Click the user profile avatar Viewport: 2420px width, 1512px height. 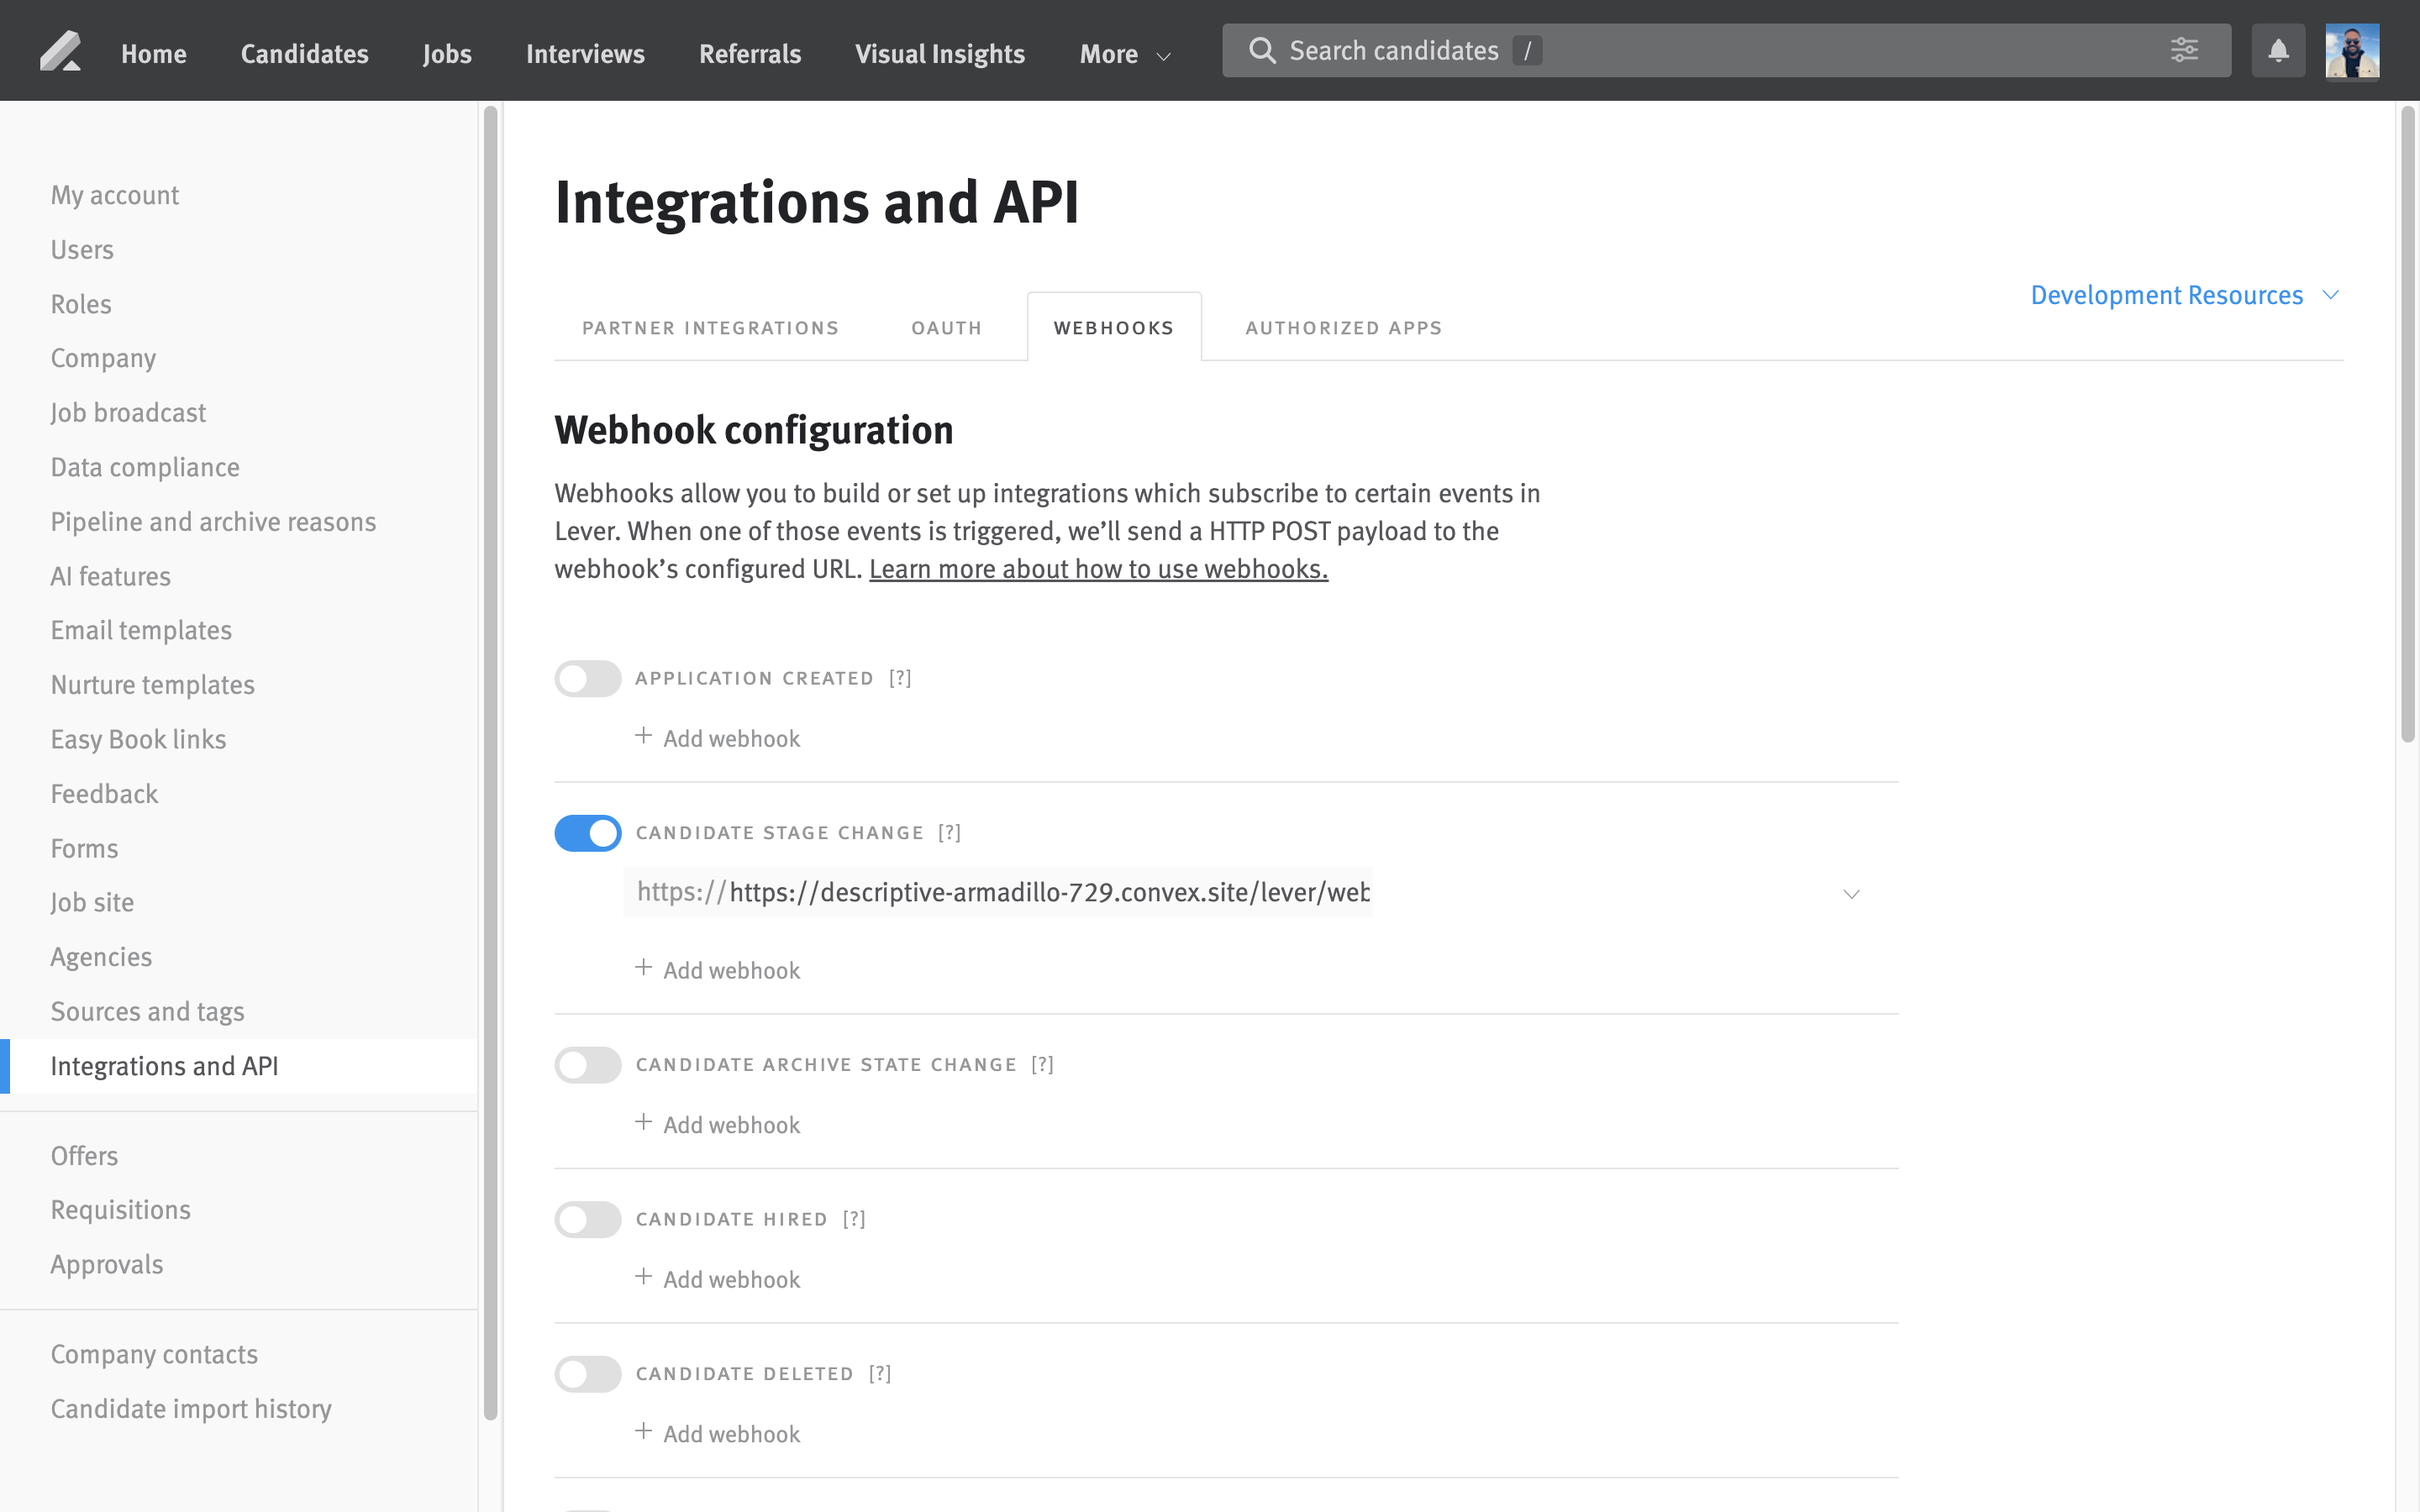coord(2351,52)
